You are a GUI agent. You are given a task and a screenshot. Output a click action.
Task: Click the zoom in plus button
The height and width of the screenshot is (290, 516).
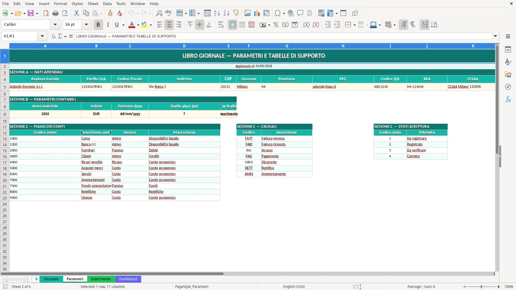point(499,287)
